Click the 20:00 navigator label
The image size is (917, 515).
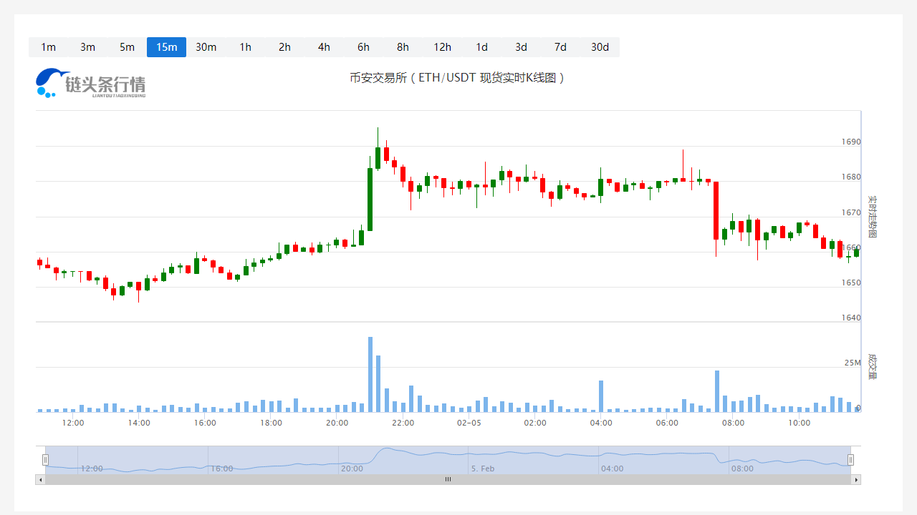tap(352, 469)
